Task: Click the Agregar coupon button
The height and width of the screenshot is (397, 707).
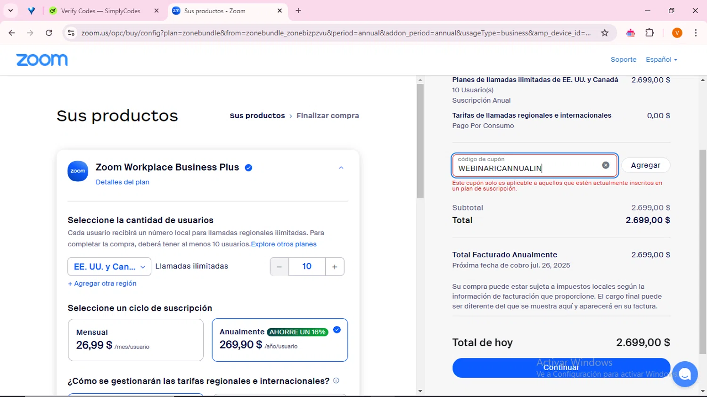Action: [646, 165]
